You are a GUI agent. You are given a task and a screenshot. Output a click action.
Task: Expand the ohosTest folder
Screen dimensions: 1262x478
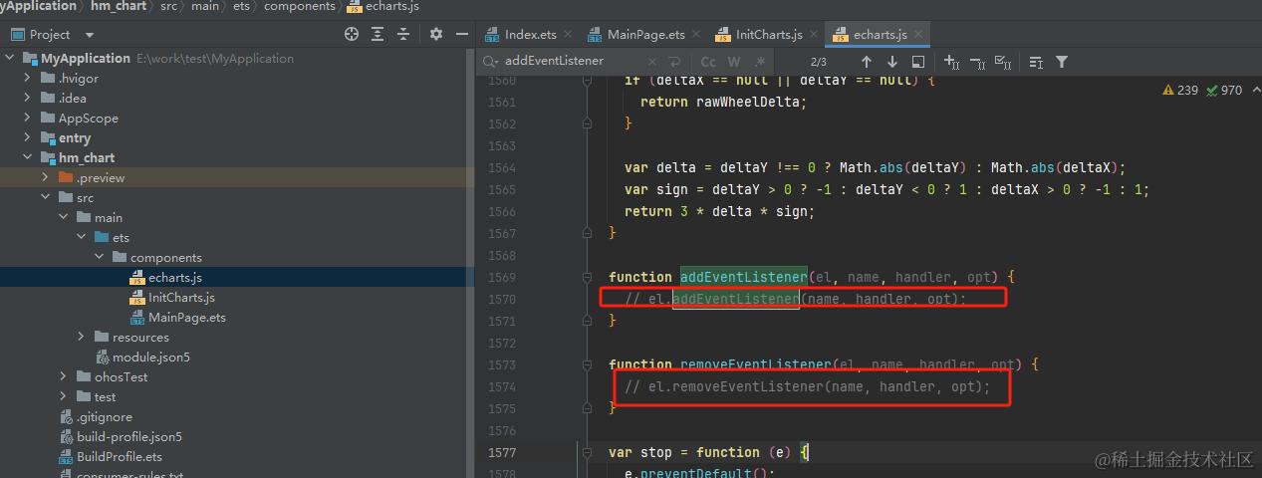(64, 376)
